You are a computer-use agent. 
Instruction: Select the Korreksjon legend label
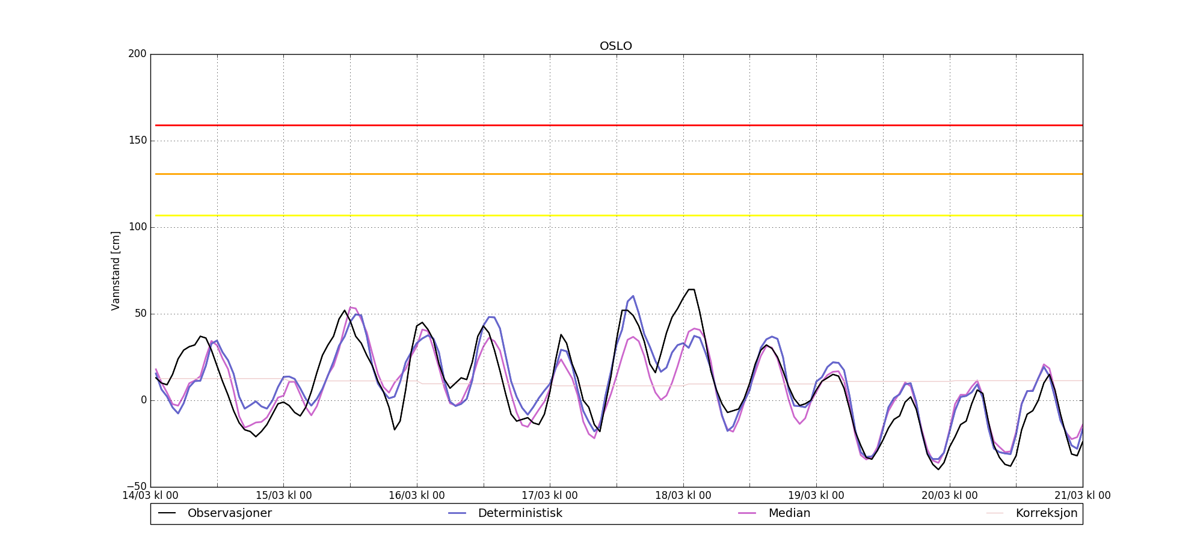[1046, 513]
